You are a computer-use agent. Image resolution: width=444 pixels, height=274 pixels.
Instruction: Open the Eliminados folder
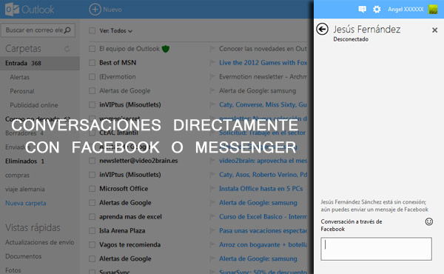24,161
